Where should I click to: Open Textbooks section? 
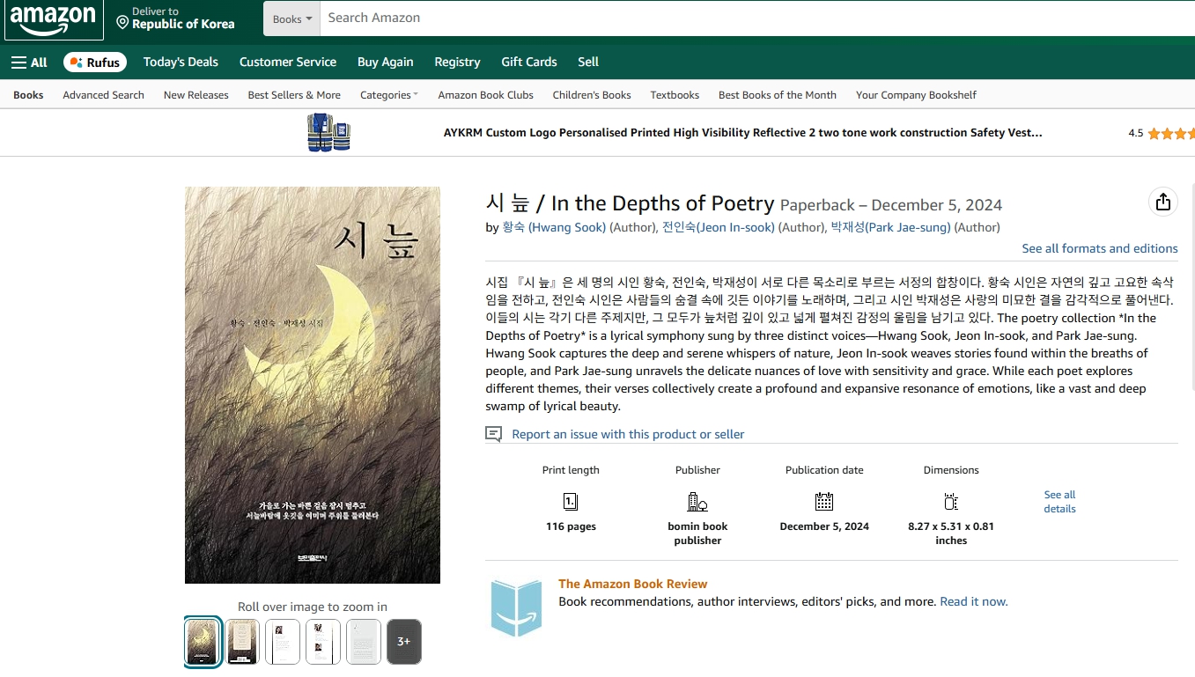[x=675, y=95]
